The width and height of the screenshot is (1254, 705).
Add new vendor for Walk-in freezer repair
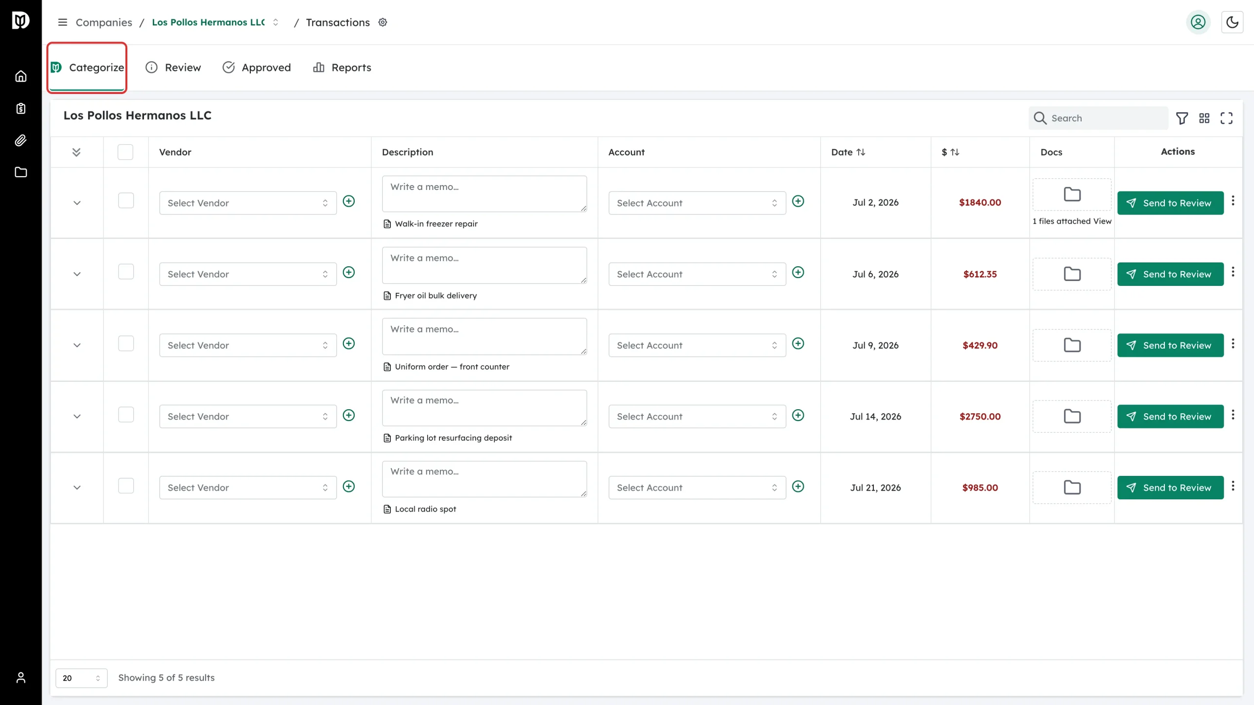[349, 201]
